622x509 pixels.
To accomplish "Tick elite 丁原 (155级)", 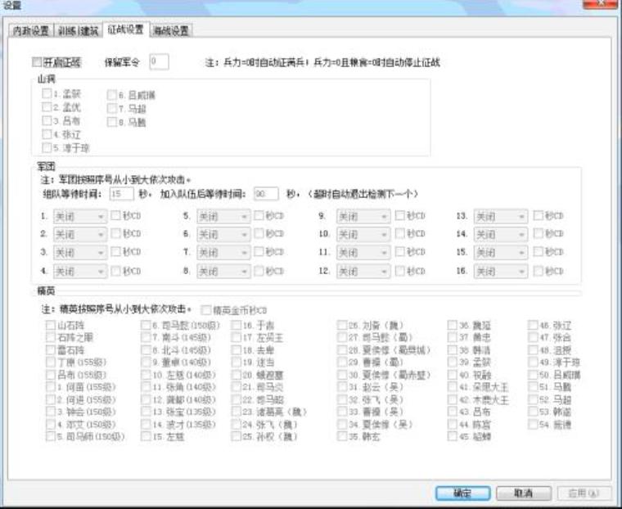I will (x=51, y=363).
